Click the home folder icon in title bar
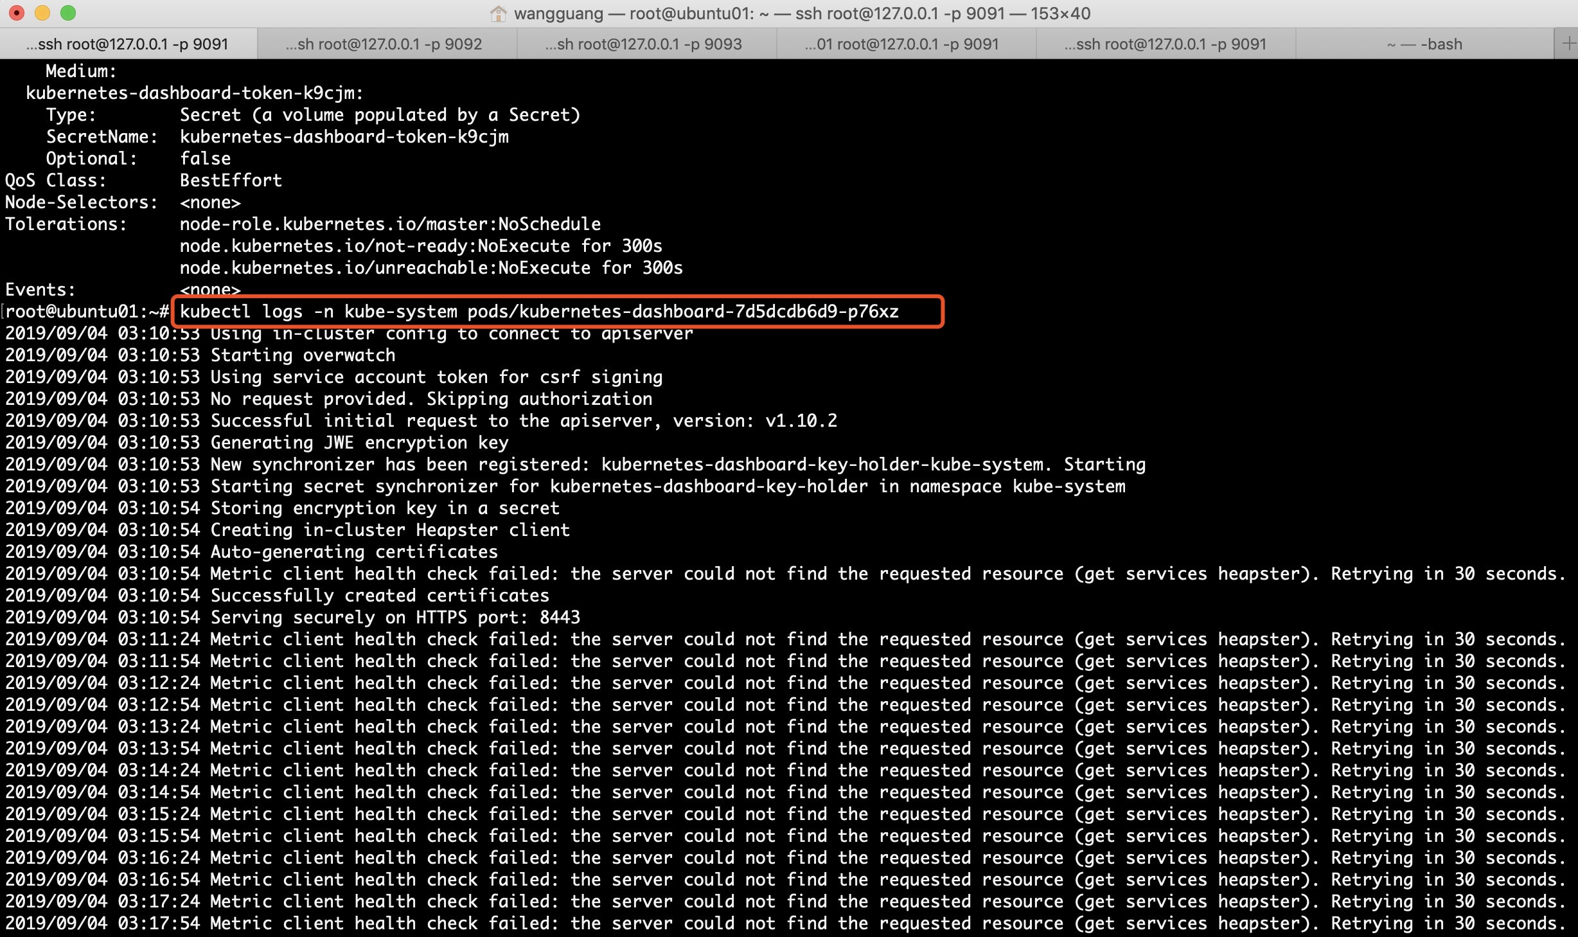Screen dimensions: 1578x937 coord(498,13)
